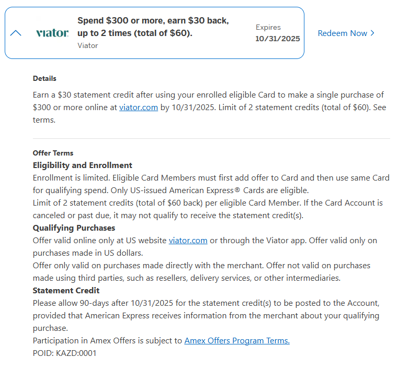Open viator.com link under Qualifying Purchases
This screenshot has width=397, height=370.
[188, 240]
